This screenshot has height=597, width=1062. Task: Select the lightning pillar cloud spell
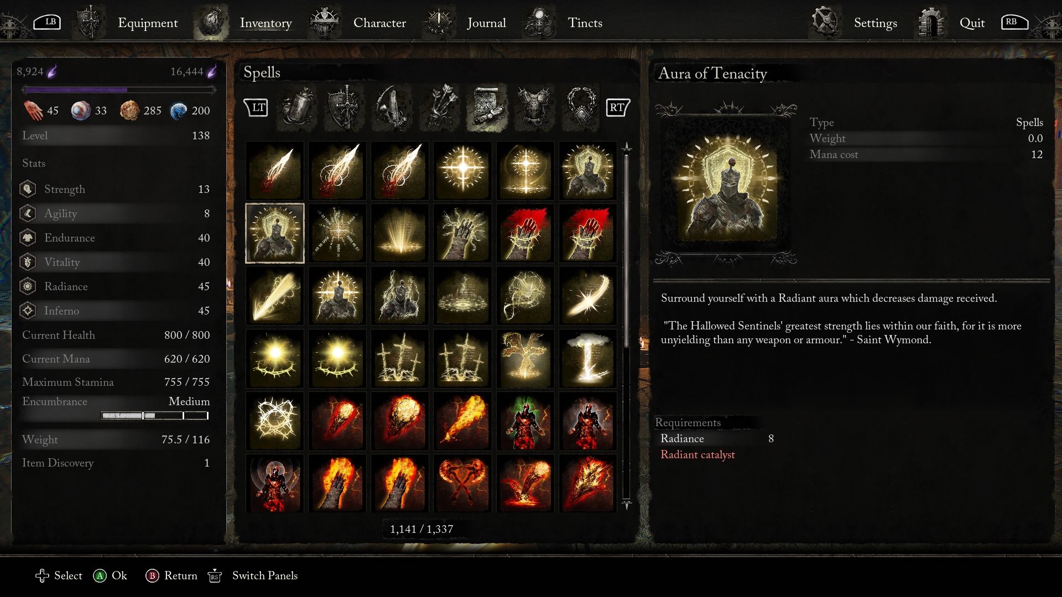coord(587,358)
